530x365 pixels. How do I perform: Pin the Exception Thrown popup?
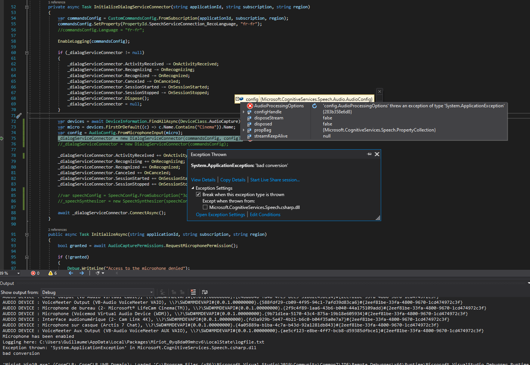[x=369, y=154]
